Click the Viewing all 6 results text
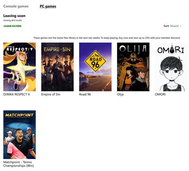The image size is (189, 171). [12, 20]
